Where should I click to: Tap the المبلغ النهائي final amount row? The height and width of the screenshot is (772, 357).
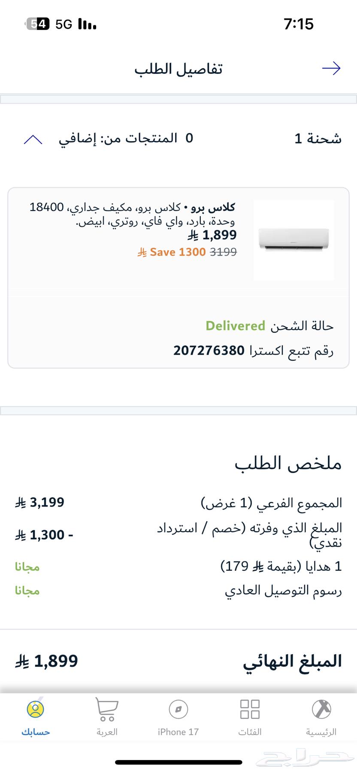click(292, 661)
